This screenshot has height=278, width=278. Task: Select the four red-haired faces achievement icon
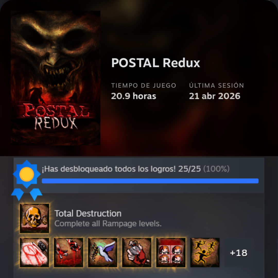171,253
